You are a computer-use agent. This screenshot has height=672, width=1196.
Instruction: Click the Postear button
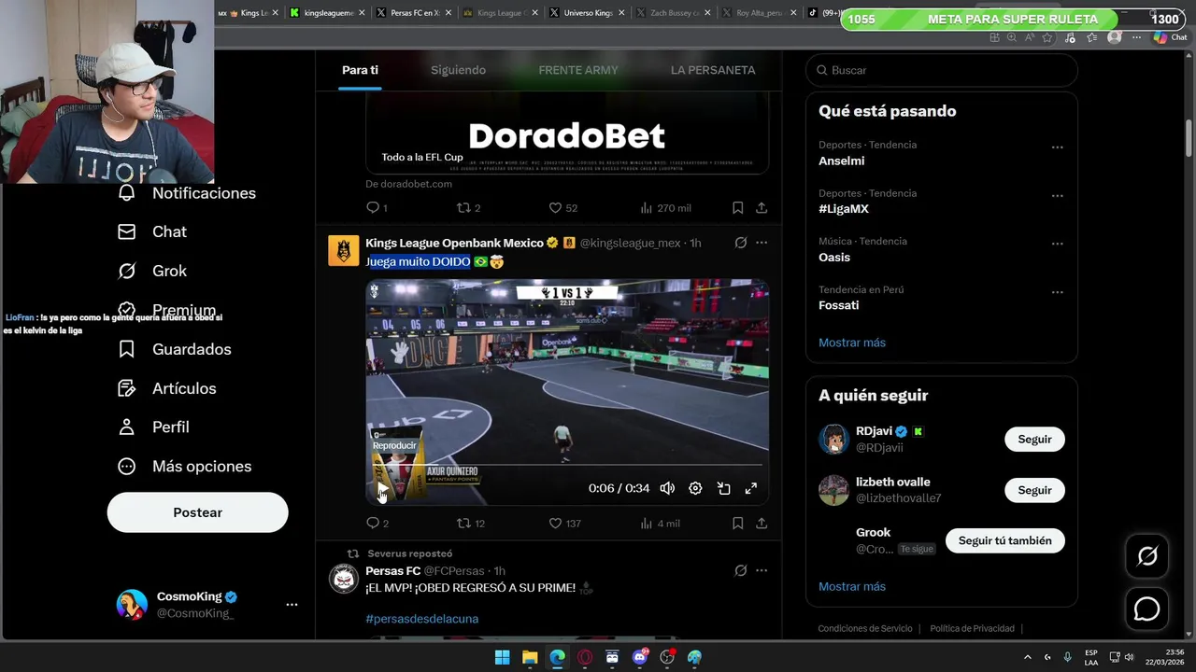click(197, 512)
